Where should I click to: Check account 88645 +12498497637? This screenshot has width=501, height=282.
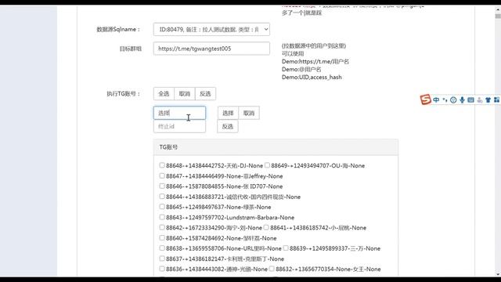(162, 207)
